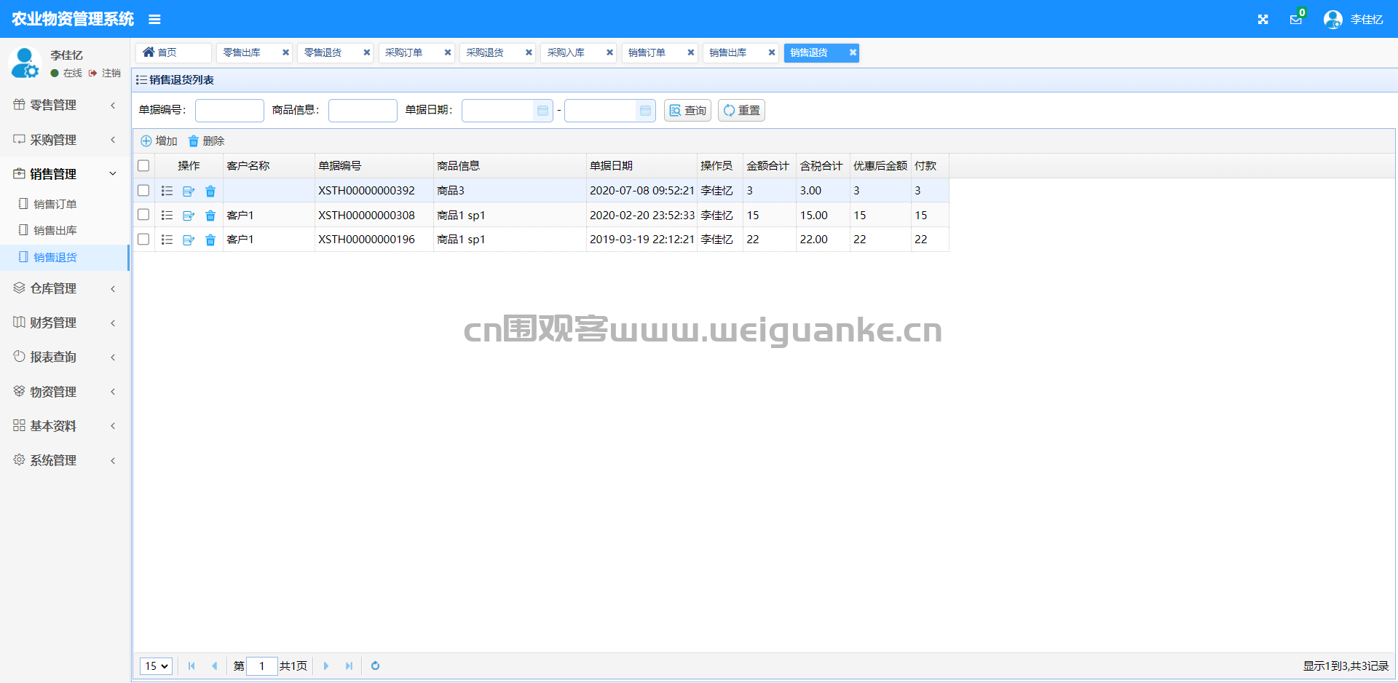Image resolution: width=1398 pixels, height=683 pixels.
Task: Expand the 报表查询 sidebar menu
Action: (65, 358)
